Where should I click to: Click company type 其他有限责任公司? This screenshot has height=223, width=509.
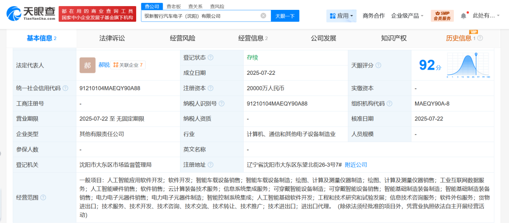pos(102,134)
